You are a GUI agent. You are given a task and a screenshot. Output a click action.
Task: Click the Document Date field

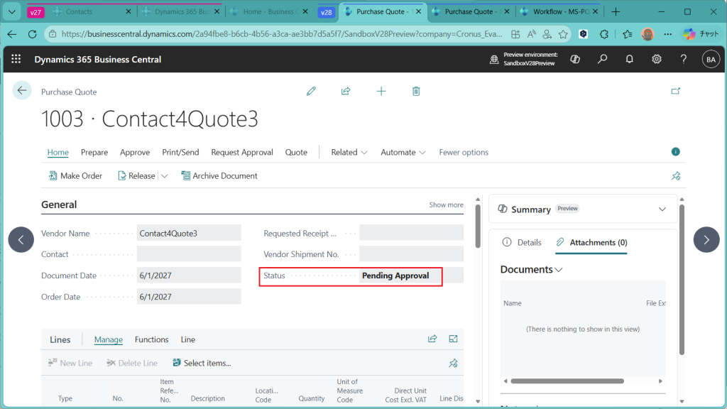(188, 276)
